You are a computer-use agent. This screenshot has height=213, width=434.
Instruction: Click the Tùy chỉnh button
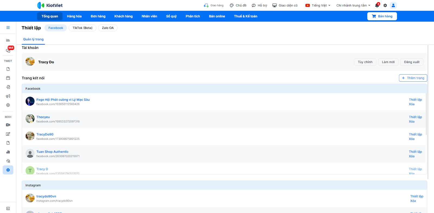pos(365,62)
